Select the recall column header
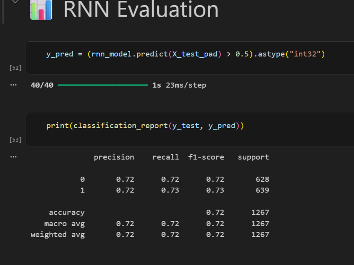The image size is (354, 265). tap(165, 157)
